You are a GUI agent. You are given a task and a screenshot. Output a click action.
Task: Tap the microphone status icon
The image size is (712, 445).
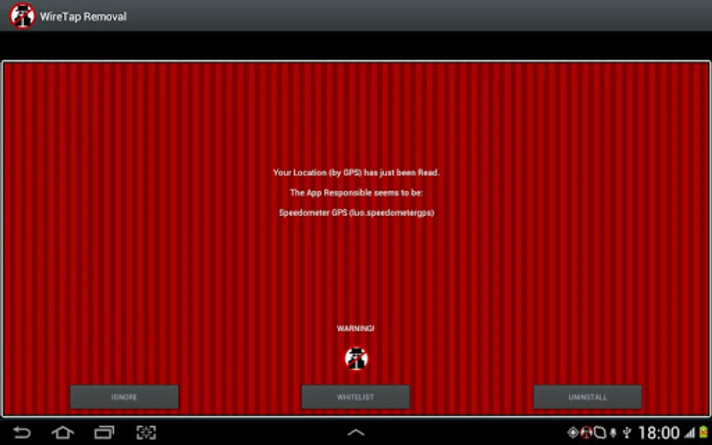[613, 433]
